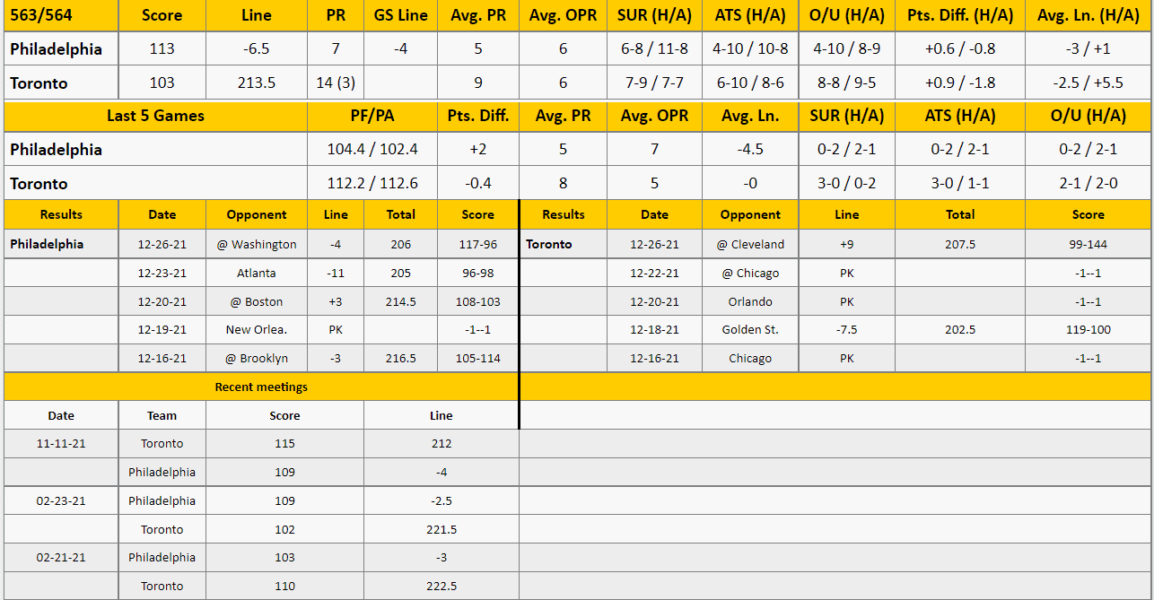
Task: Click the 563/564 header cell
Action: coord(60,15)
